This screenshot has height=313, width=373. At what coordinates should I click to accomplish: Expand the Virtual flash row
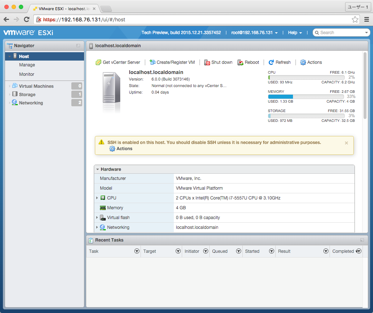click(x=97, y=217)
